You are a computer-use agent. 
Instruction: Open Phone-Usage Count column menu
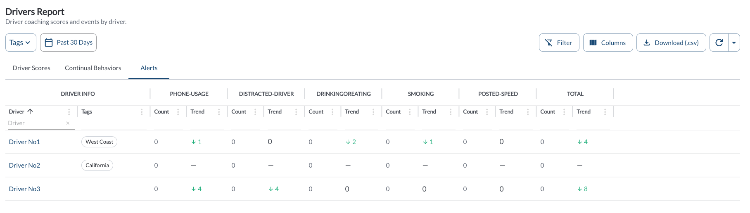pos(178,112)
